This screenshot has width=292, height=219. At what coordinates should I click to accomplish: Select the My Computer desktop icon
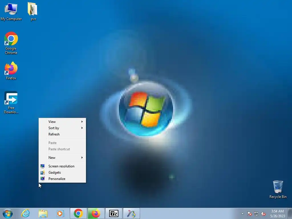pos(11,11)
